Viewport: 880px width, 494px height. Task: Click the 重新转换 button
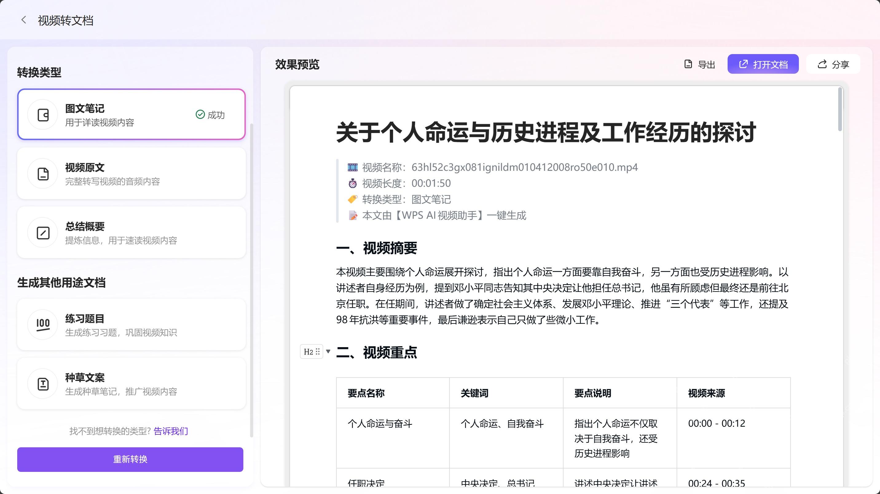130,460
